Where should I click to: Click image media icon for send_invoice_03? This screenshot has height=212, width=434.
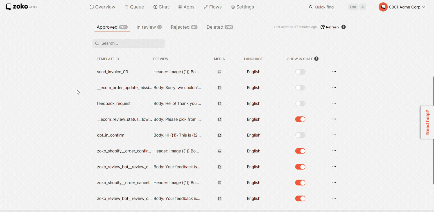(220, 72)
